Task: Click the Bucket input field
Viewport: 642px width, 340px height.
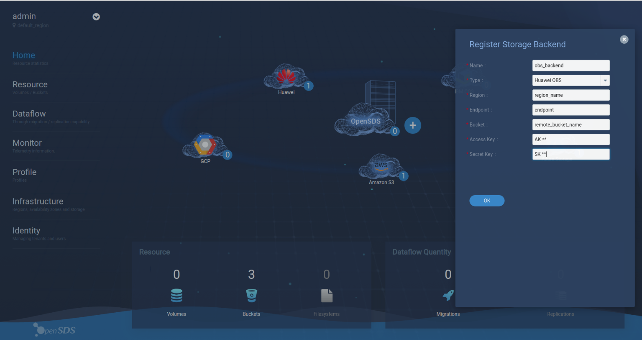Action: (x=571, y=125)
